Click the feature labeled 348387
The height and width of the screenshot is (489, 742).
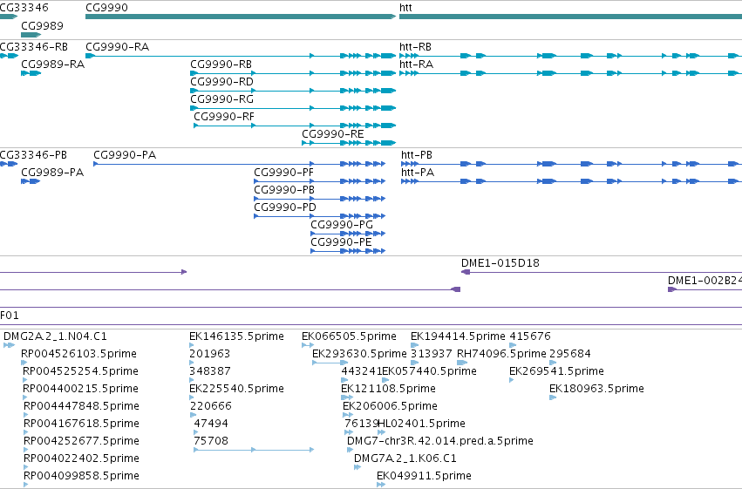tap(192, 380)
